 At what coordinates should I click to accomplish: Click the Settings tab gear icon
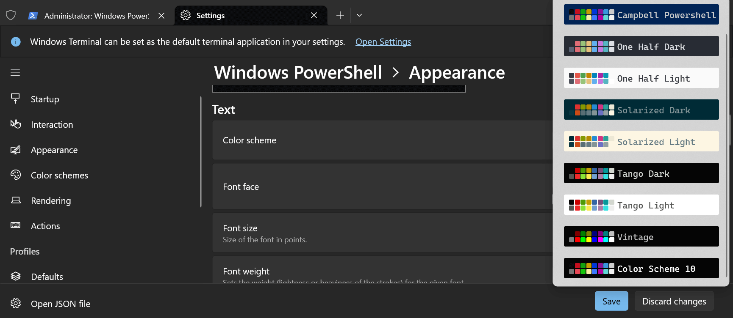pyautogui.click(x=186, y=16)
